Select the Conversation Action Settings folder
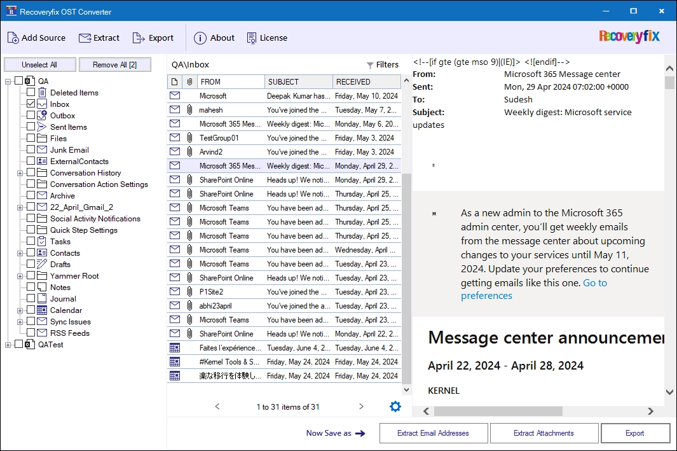 99,184
